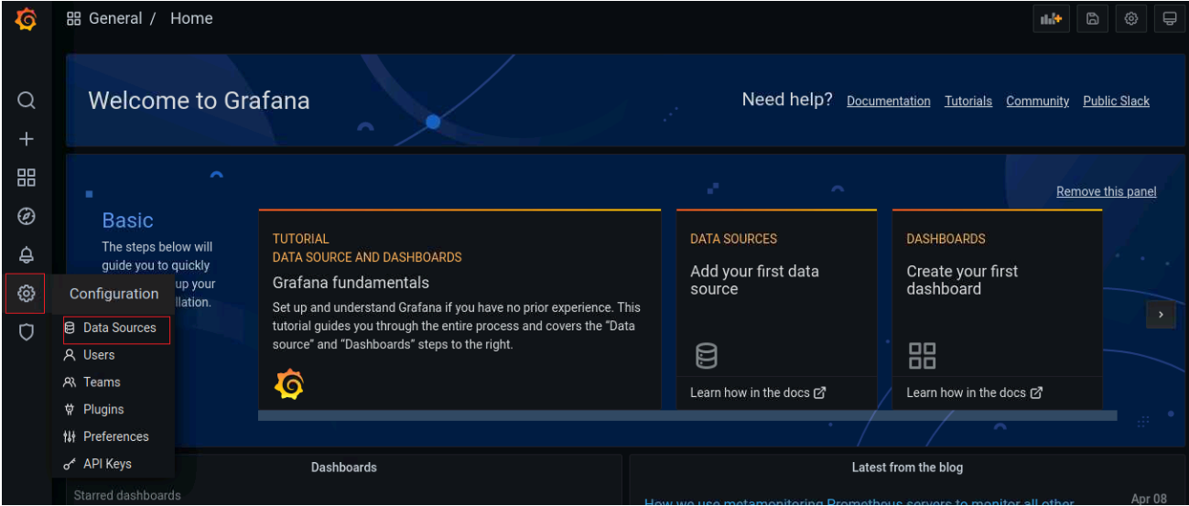Select Plugins from the Configuration menu
Image resolution: width=1189 pixels, height=506 pixels.
coord(113,409)
